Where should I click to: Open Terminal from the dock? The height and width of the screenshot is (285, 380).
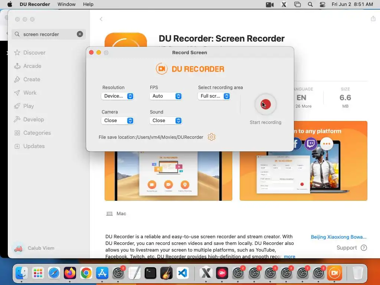(x=150, y=273)
